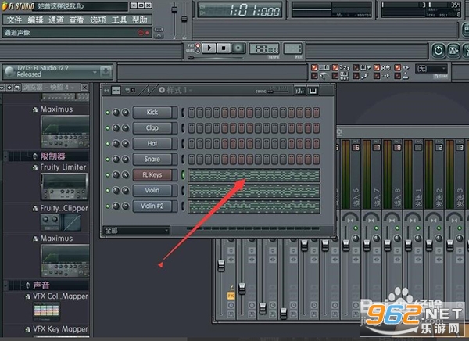469x341 pixels.
Task: Close the browser panel with X
Action: click(85, 88)
